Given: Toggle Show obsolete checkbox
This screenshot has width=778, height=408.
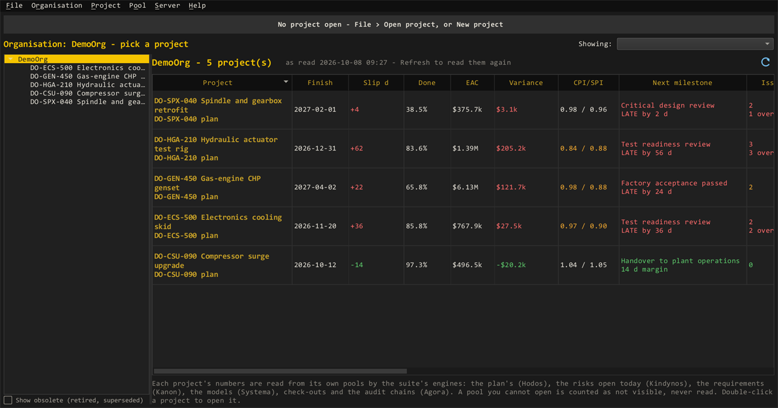Looking at the screenshot, I should (9, 400).
